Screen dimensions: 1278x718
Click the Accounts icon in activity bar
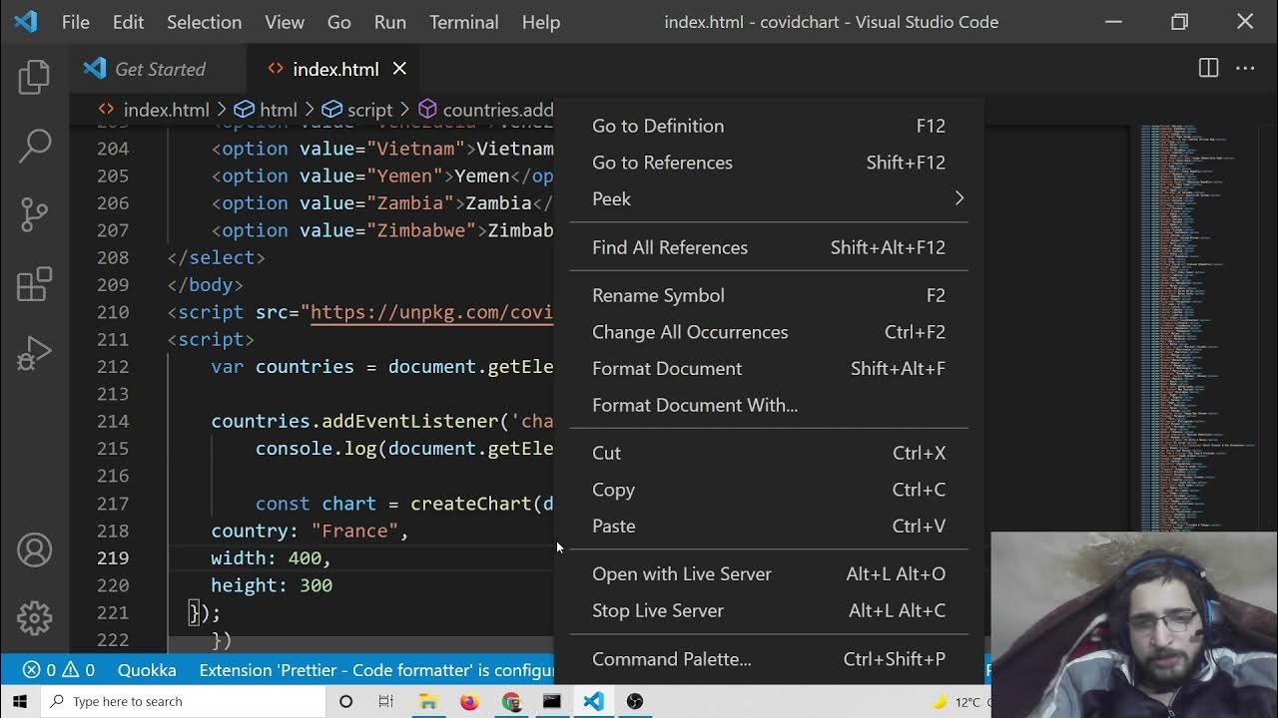[34, 550]
